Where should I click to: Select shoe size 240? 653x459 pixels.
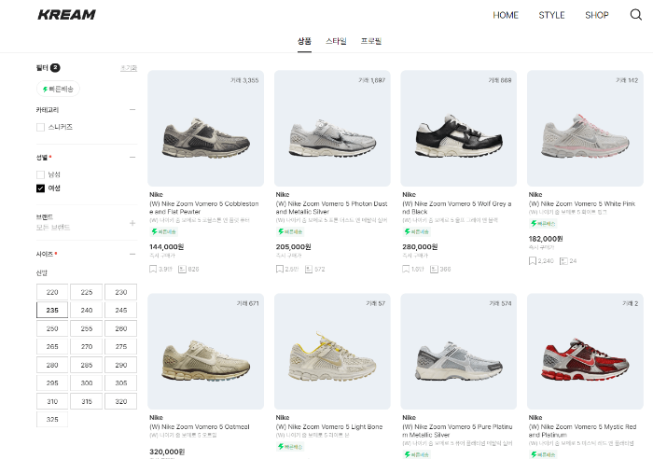tap(87, 311)
